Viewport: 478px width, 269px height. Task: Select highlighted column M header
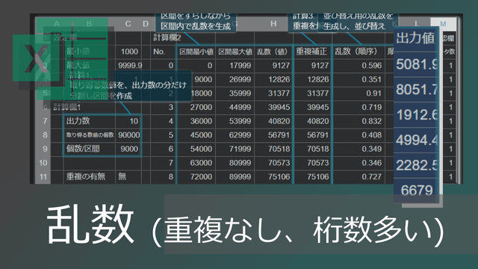pos(443,24)
